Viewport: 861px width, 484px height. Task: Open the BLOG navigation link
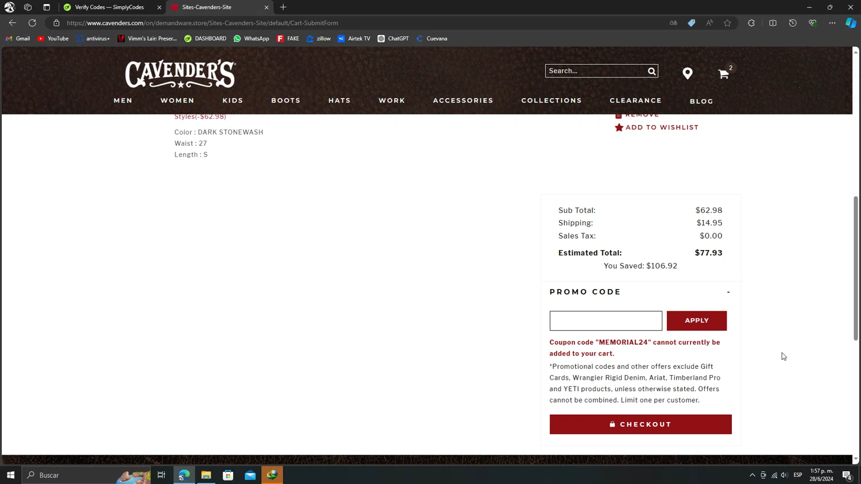pos(701,102)
